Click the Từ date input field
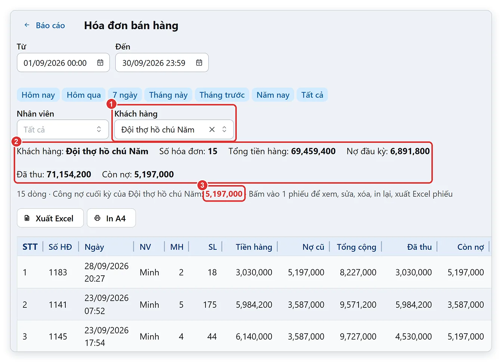Viewport: 502px width, 362px height. 63,63
